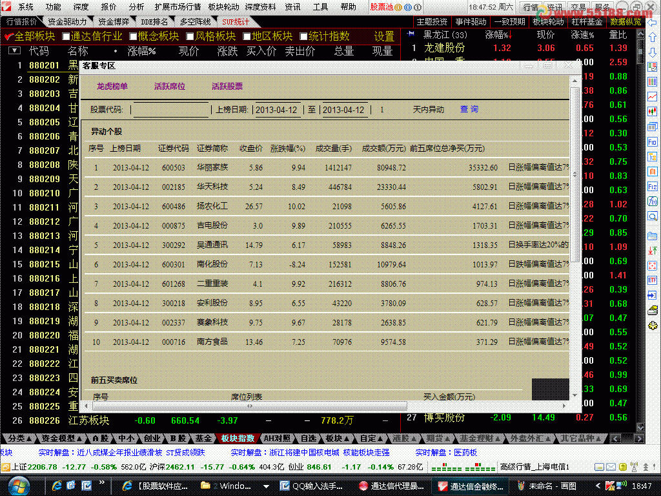The height and width of the screenshot is (496, 661).
Task: Open the candlestick chart icon in sidebar
Action: 652,111
